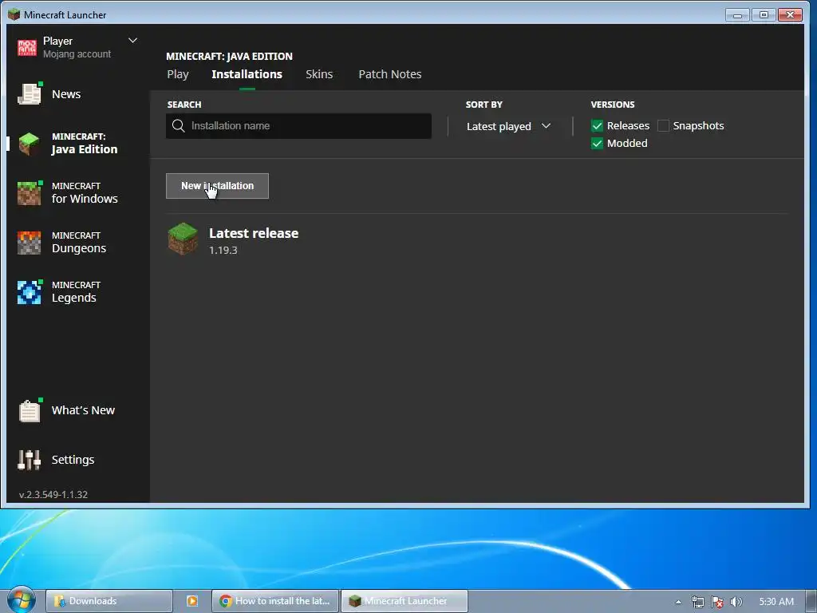The height and width of the screenshot is (613, 817).
Task: Open the Minecraft Dungeons icon
Action: point(30,243)
